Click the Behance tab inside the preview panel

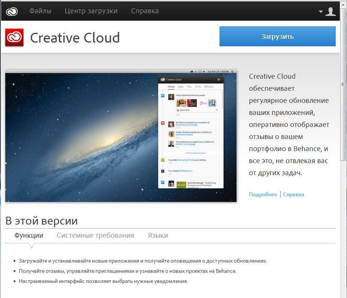[x=209, y=87]
